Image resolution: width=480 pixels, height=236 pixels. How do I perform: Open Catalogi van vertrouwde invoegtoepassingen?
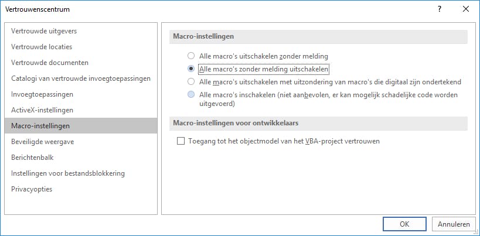pyautogui.click(x=81, y=78)
